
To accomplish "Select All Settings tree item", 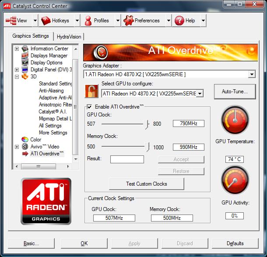I will click(x=50, y=126).
